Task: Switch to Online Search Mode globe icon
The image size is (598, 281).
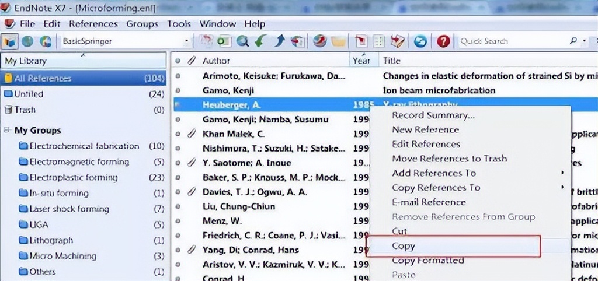Action: tap(28, 41)
